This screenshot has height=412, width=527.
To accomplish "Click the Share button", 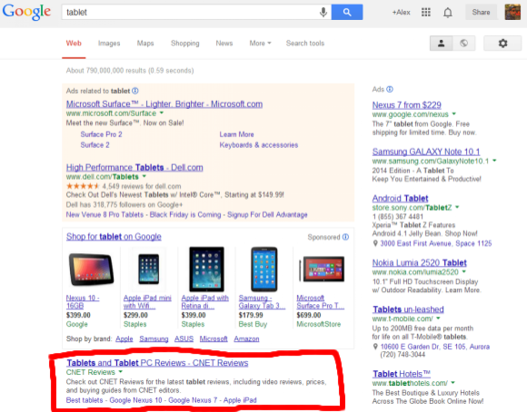I will coord(481,13).
